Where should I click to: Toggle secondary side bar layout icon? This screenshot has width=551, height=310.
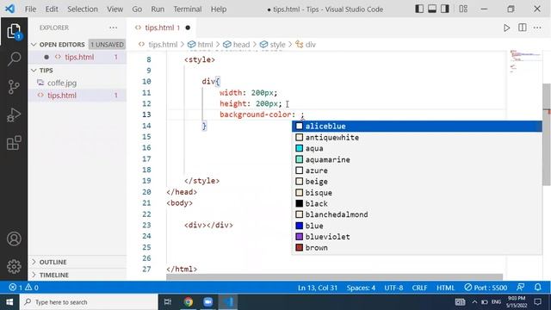click(x=445, y=9)
